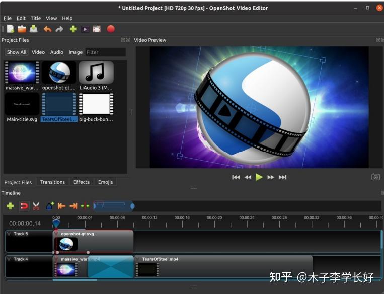Click the orange Undo arrow
The image size is (384, 294).
point(47,29)
